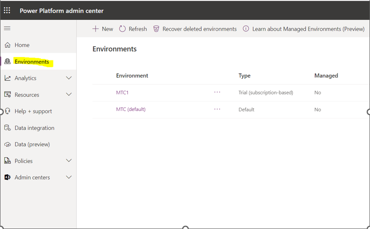Click the Refresh button label
The height and width of the screenshot is (229, 370).
138,29
